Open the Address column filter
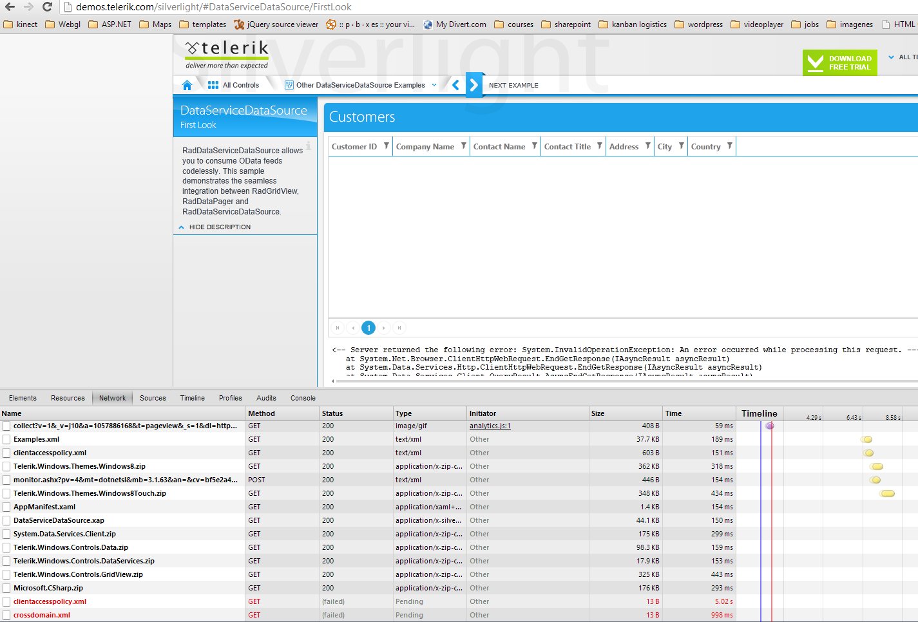Screen dimensions: 918x622 pyautogui.click(x=648, y=146)
